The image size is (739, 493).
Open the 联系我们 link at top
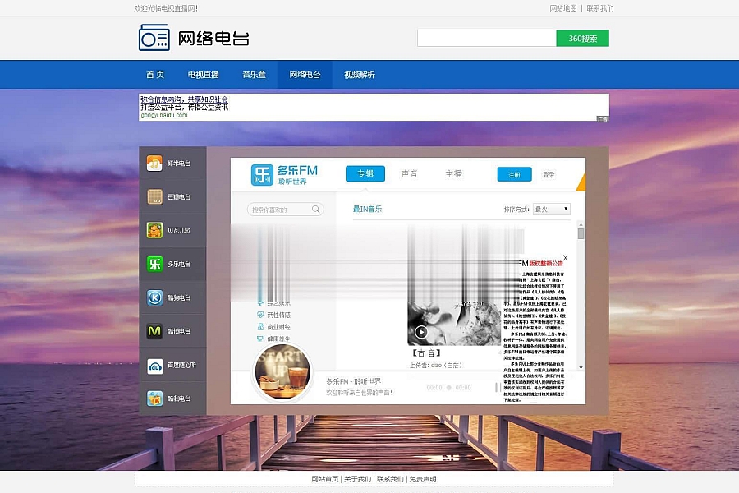(600, 8)
